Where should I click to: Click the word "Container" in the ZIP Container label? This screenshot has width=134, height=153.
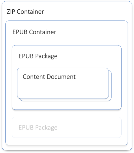(x=30, y=11)
